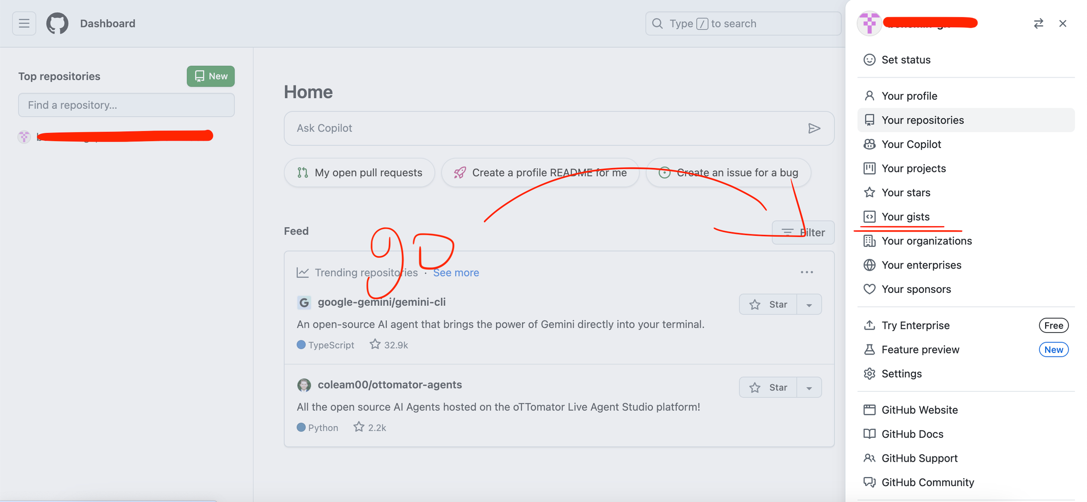Open google-gemini/gemini-cli repository link
Viewport: 1087px width, 502px height.
pos(382,302)
